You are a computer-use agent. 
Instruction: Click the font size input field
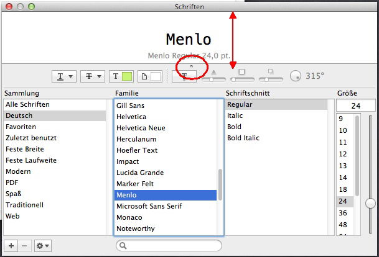356,106
